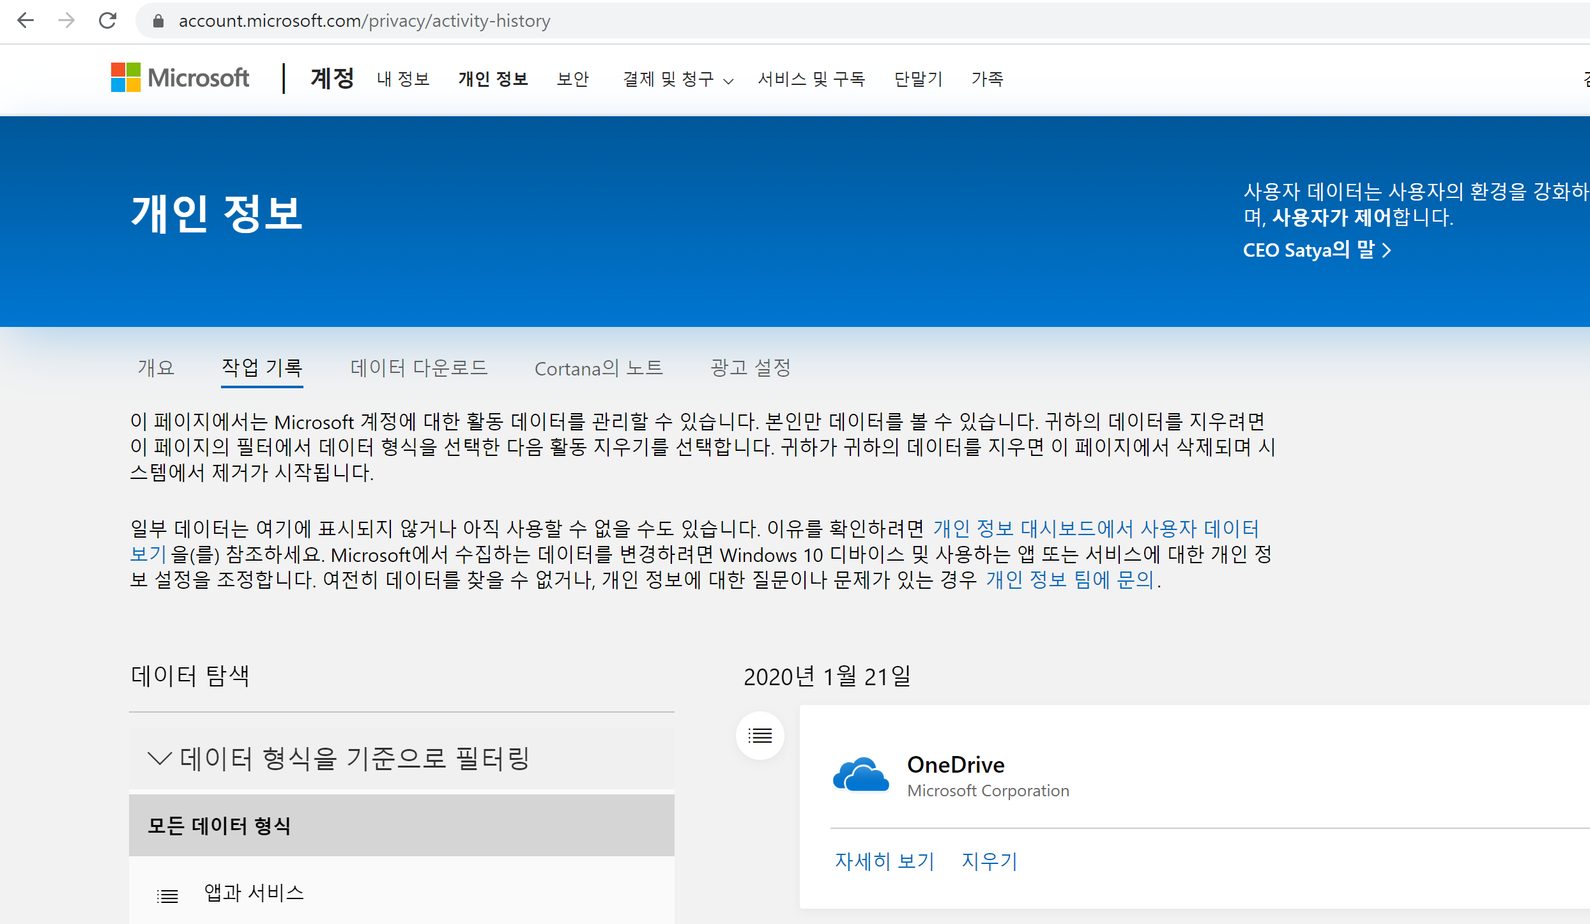Open the Cortana의 노트 tab
Screen dimensions: 1590x924
pyautogui.click(x=599, y=368)
